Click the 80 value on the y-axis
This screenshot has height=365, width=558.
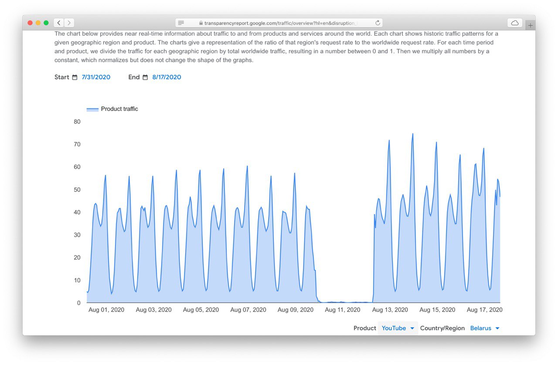[x=77, y=121]
